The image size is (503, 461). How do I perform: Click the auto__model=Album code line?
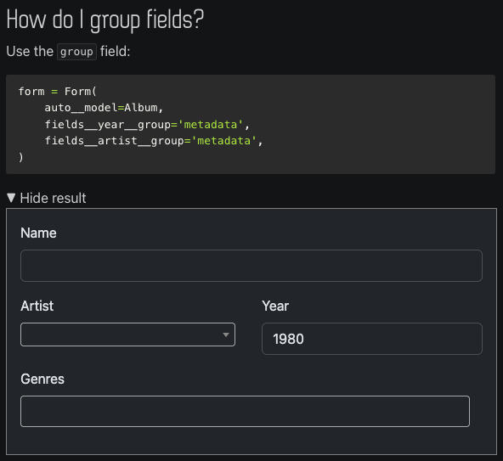(104, 108)
